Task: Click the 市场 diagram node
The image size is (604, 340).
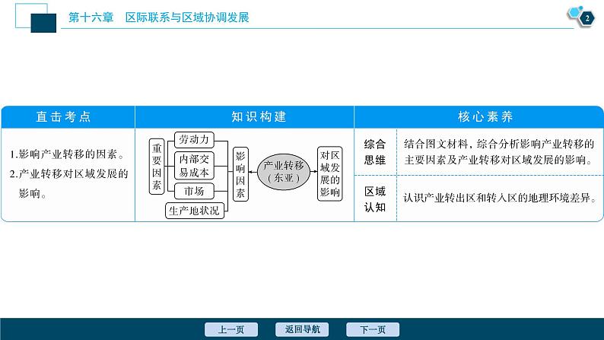Action: (194, 191)
